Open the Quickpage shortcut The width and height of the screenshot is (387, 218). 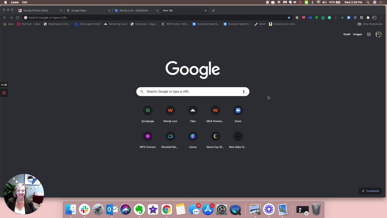tap(148, 114)
